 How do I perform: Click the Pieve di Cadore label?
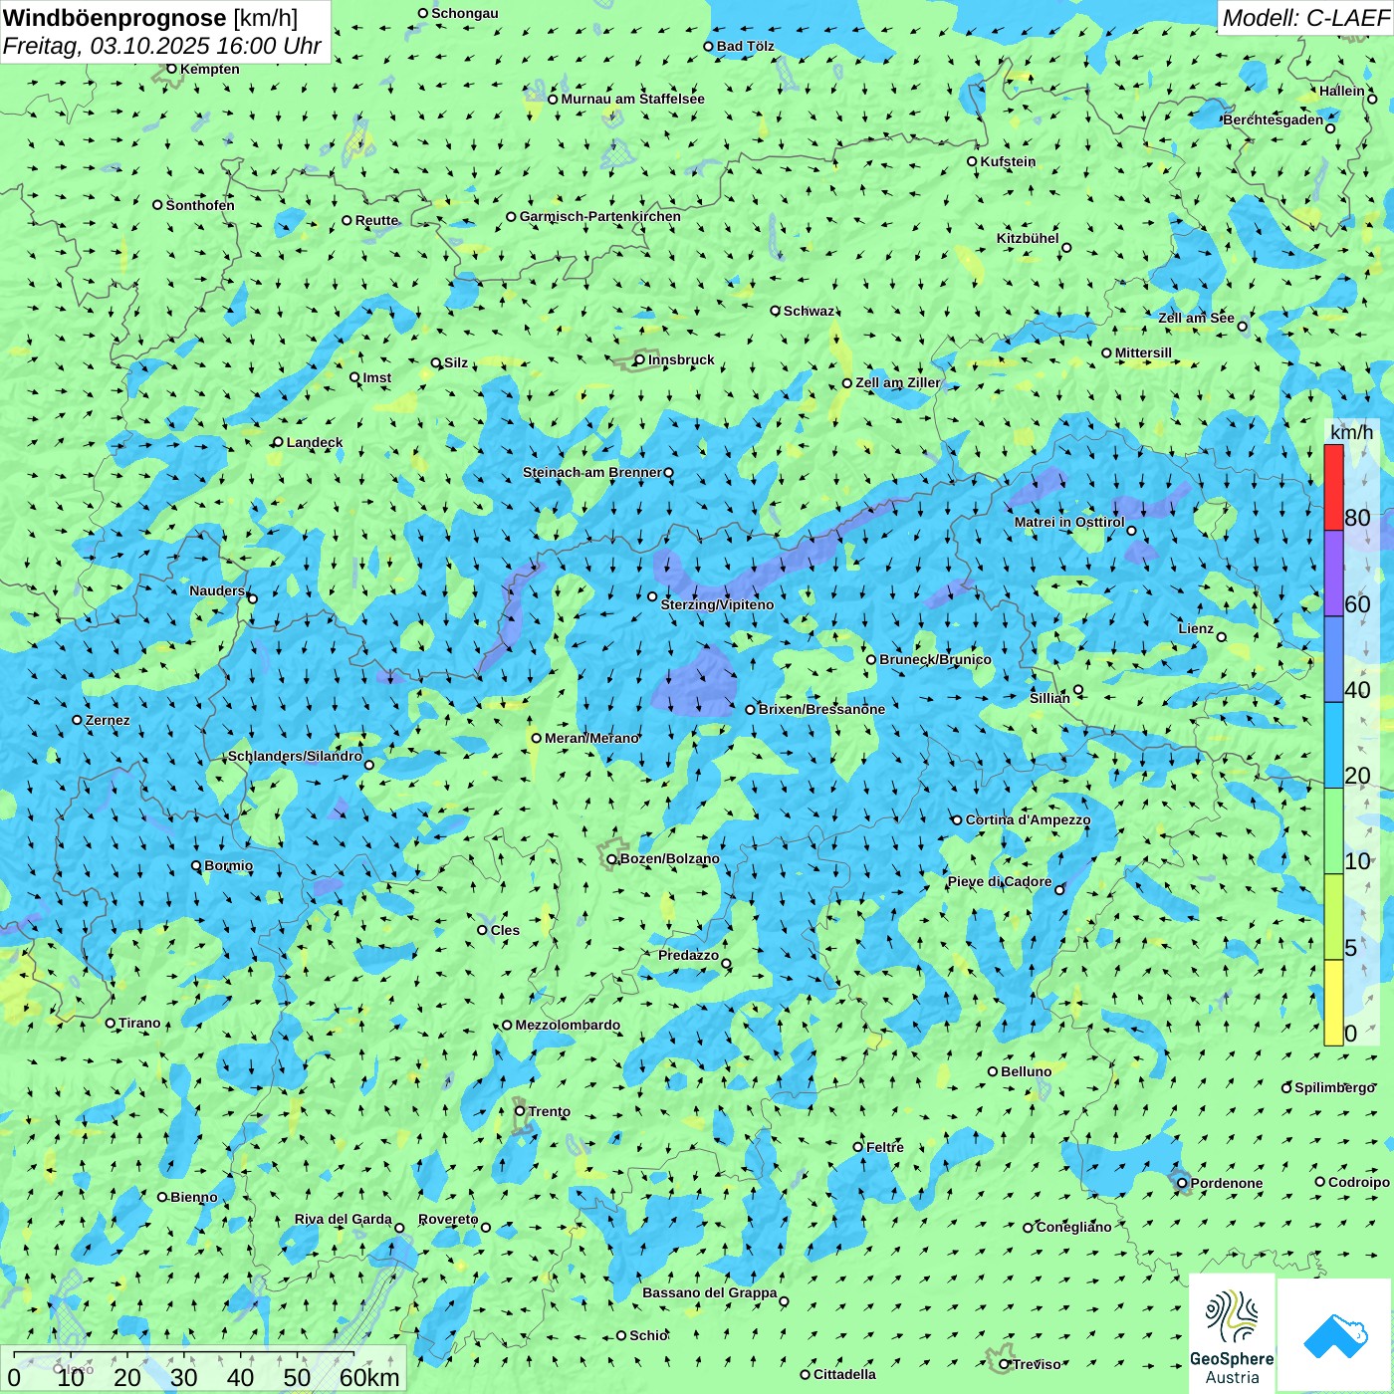pos(1000,881)
